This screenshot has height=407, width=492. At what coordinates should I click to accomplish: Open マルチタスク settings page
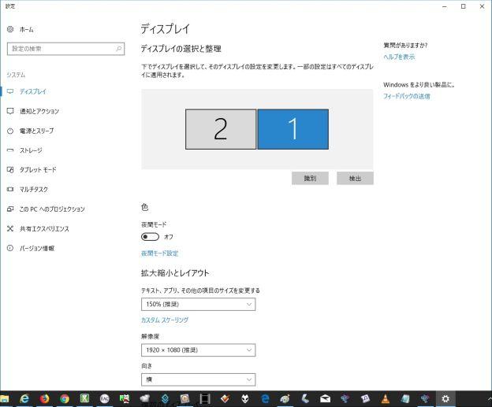[x=34, y=190]
